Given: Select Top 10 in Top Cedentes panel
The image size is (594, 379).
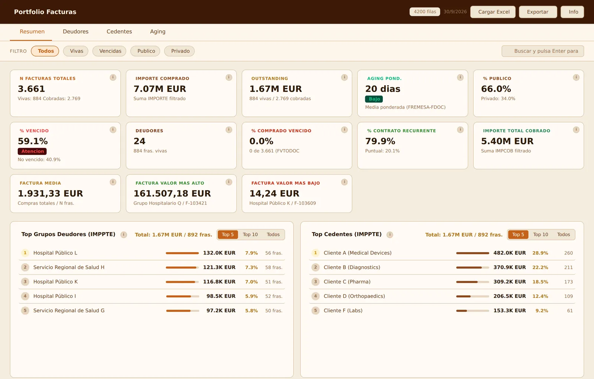Looking at the screenshot, I should point(541,235).
